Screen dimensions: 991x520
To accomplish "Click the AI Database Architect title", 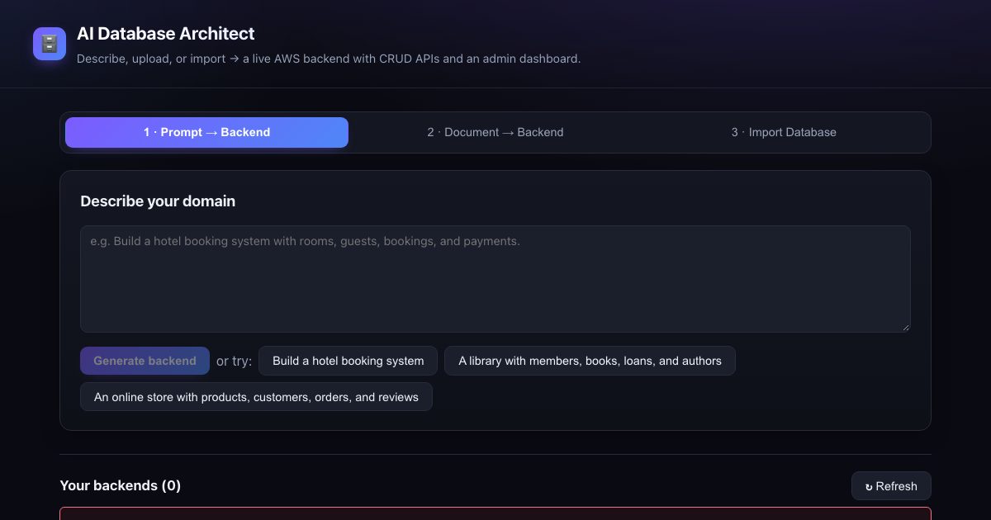I will coord(166,34).
